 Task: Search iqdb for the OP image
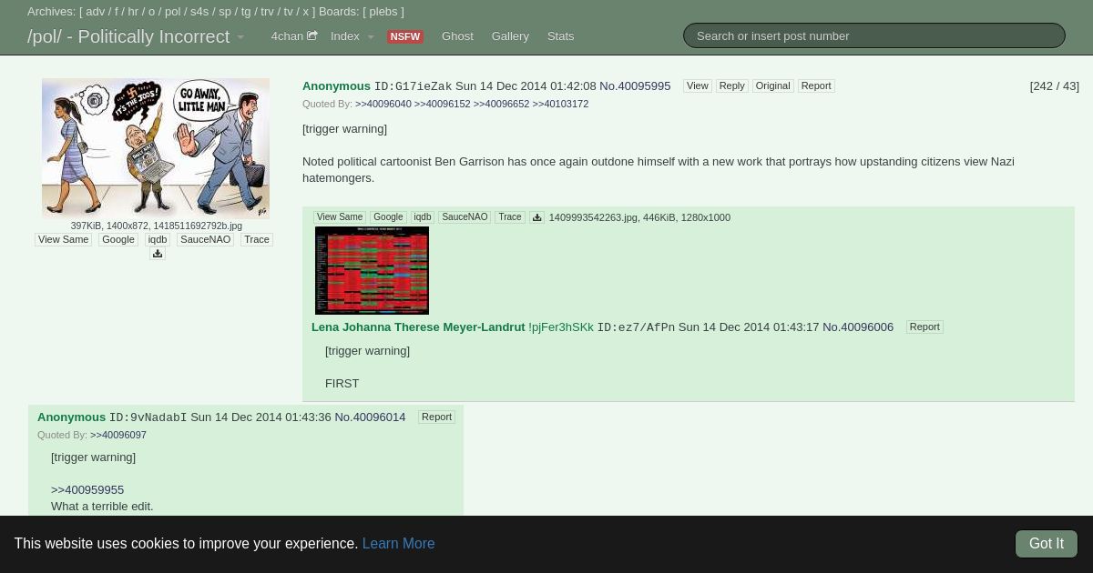point(158,239)
